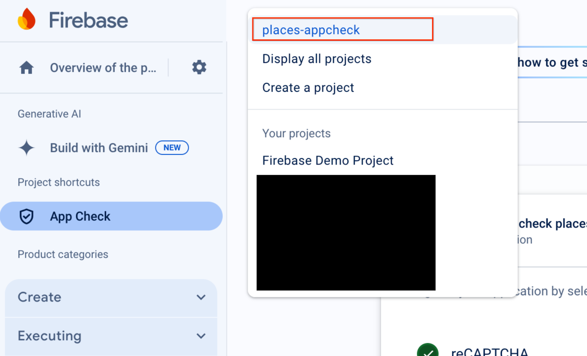Click the NEW badge next to Gemini

pos(172,148)
